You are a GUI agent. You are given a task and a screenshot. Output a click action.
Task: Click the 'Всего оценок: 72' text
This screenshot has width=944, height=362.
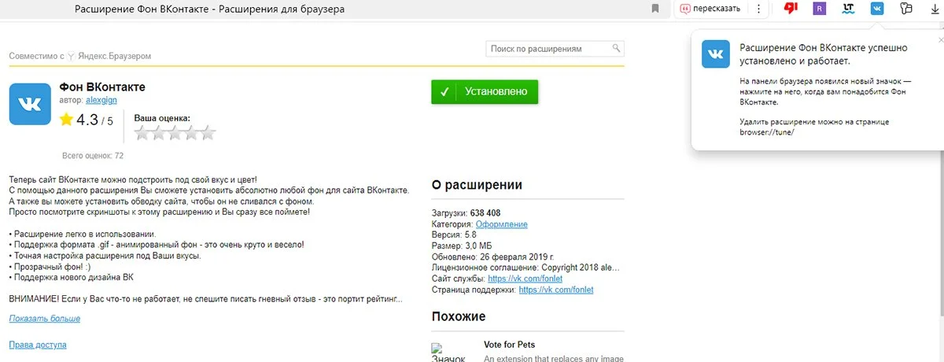coord(93,156)
